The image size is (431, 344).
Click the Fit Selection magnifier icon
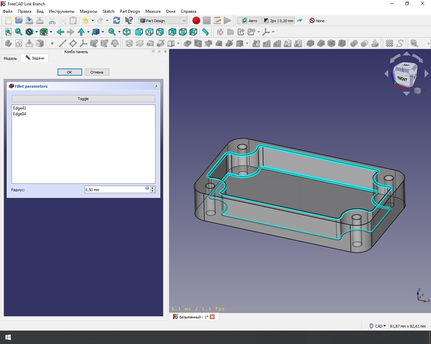[19, 32]
